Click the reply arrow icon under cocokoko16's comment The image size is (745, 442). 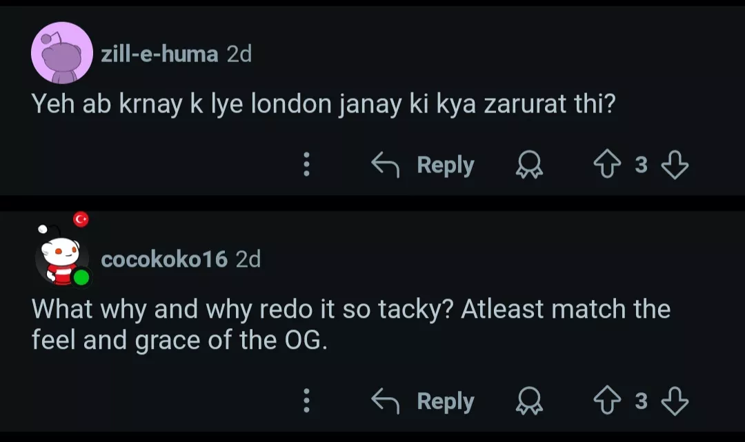(386, 401)
